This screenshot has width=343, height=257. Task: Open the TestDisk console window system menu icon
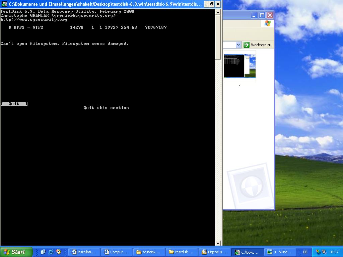pos(4,4)
